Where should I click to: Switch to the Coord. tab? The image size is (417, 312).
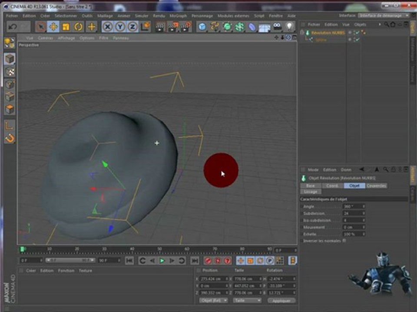(332, 186)
